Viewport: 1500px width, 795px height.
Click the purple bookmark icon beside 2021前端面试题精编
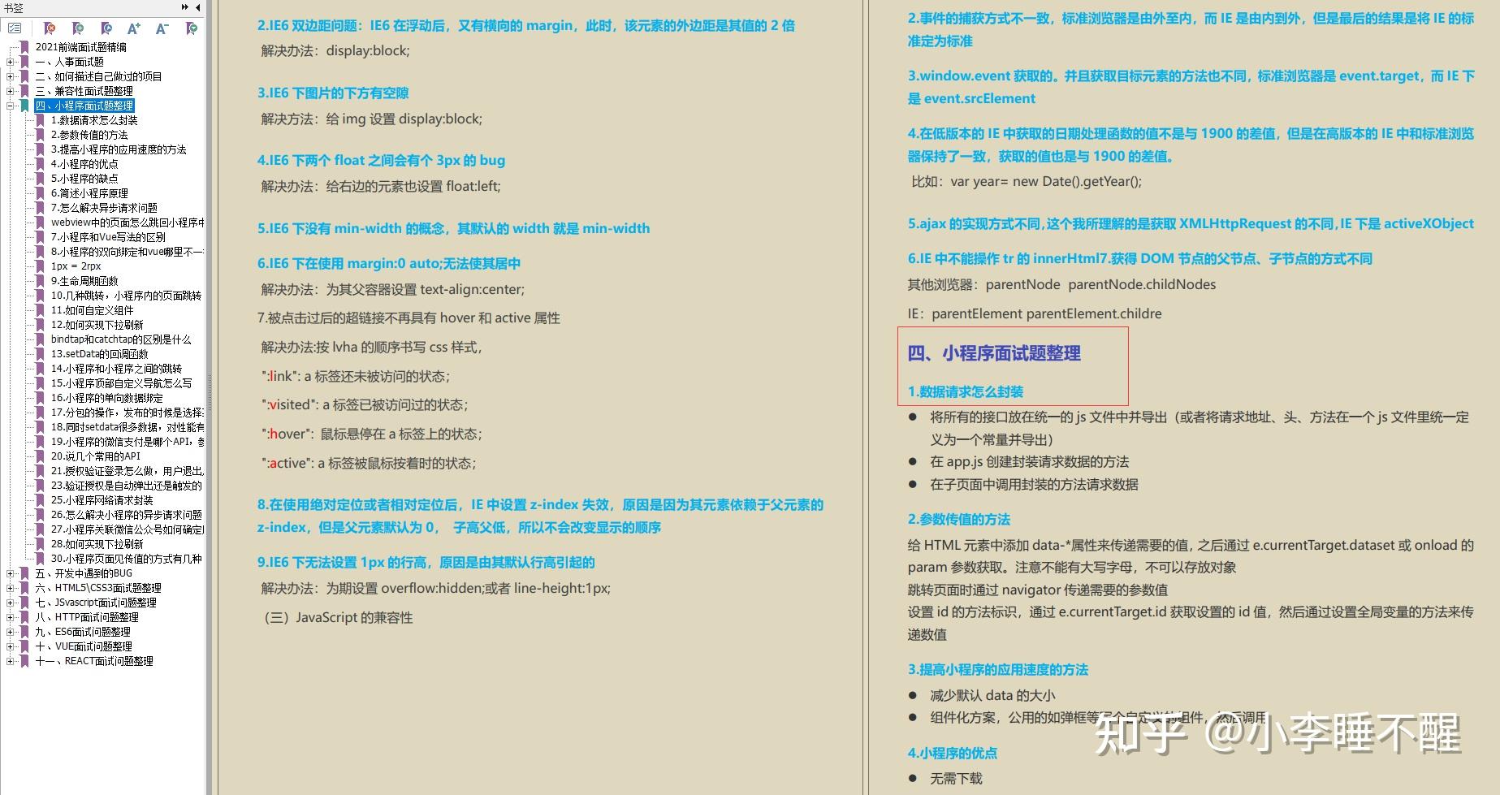pyautogui.click(x=24, y=47)
